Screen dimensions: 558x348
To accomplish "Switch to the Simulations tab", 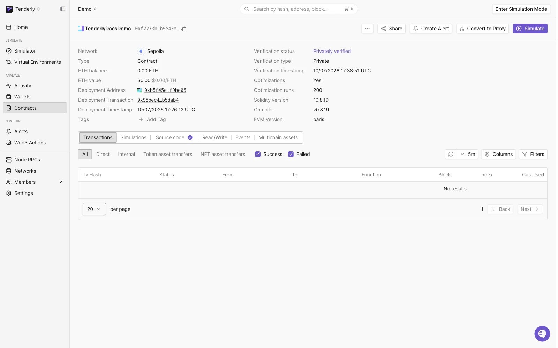I will pos(134,137).
